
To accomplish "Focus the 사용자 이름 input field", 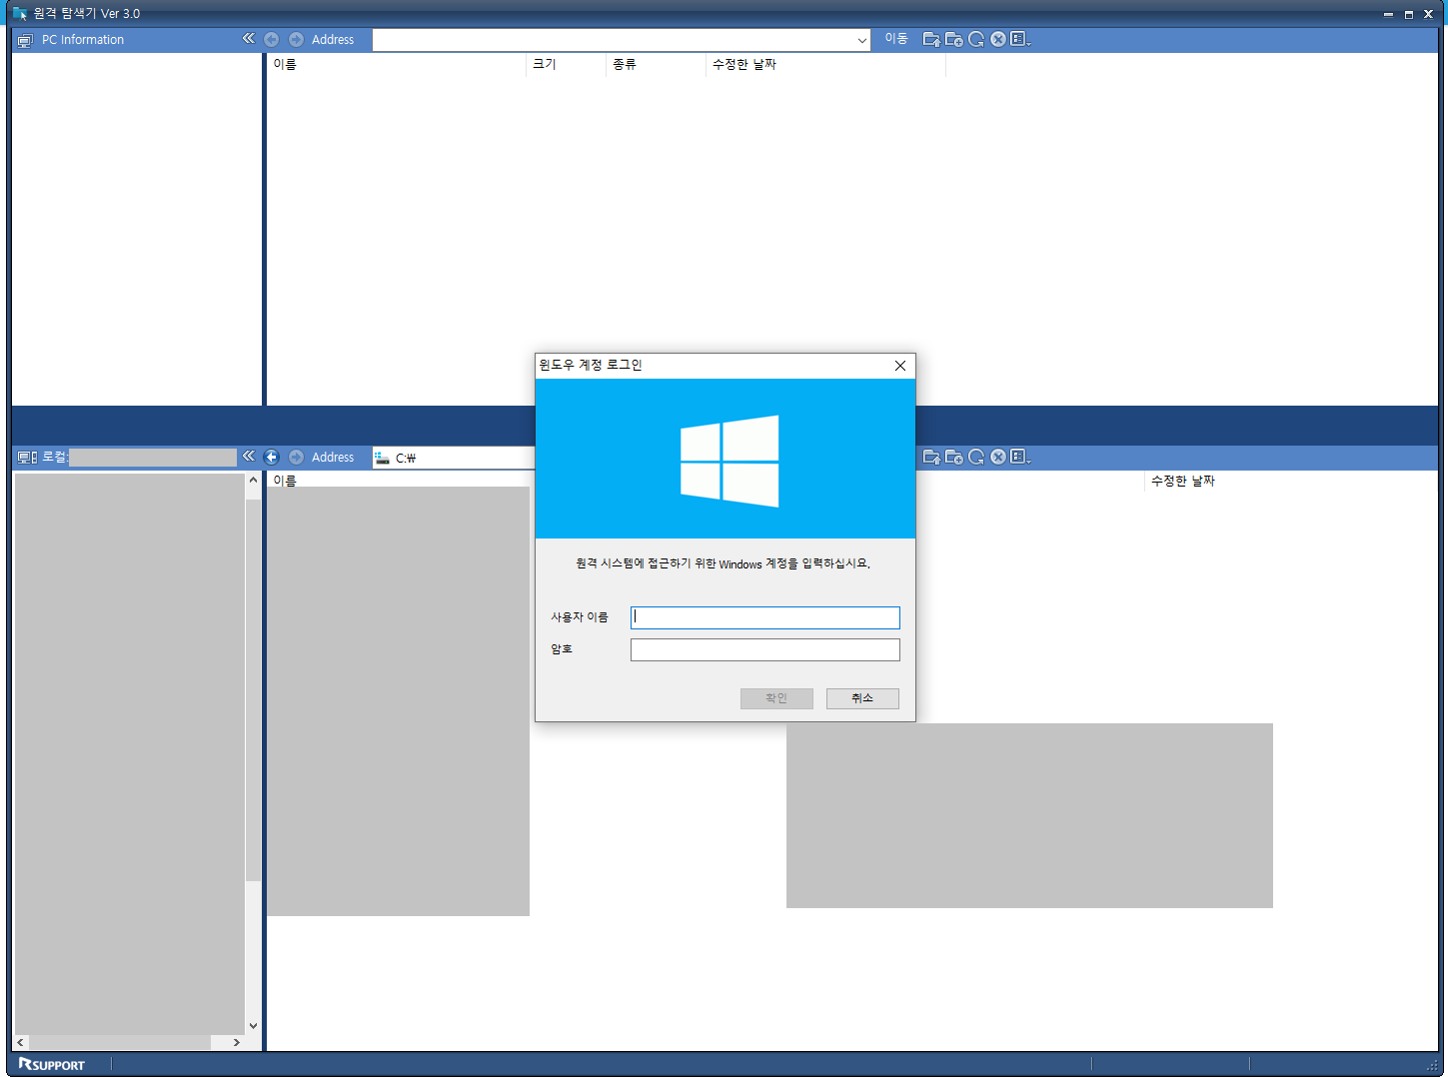I will tap(764, 617).
